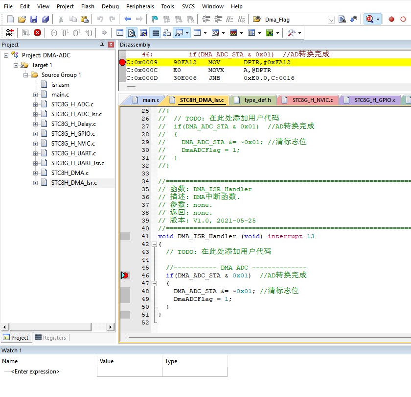Click Disable all breakpoints hollow circle icon

pyautogui.click(x=403, y=19)
